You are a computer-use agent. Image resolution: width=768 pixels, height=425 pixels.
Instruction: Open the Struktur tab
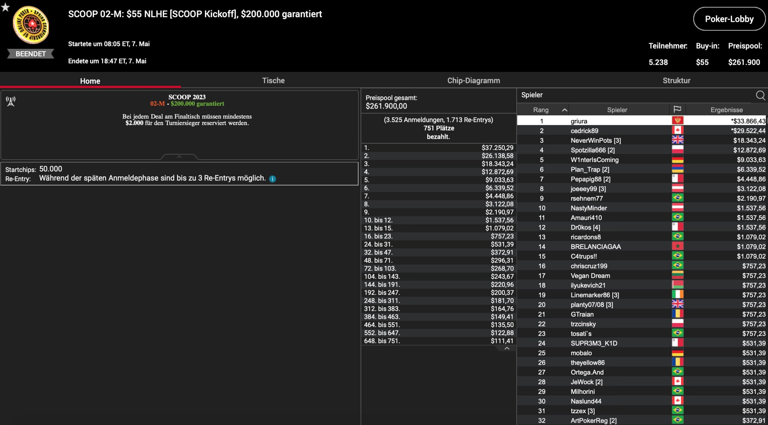tap(676, 80)
